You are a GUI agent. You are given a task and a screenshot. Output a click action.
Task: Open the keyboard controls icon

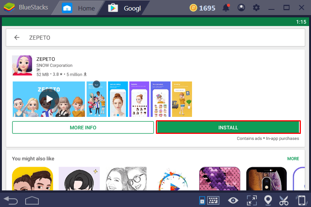213,200
